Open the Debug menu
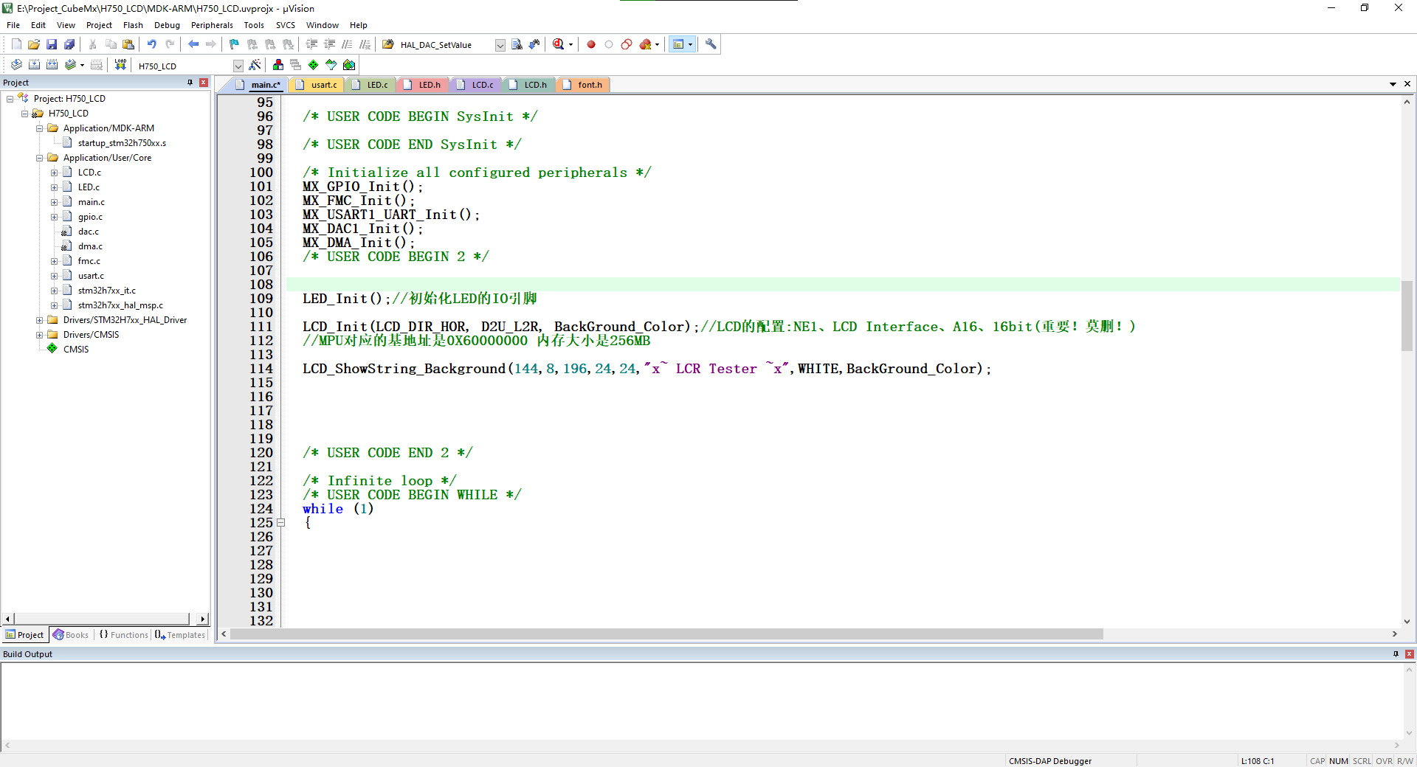The image size is (1417, 767). (x=167, y=25)
